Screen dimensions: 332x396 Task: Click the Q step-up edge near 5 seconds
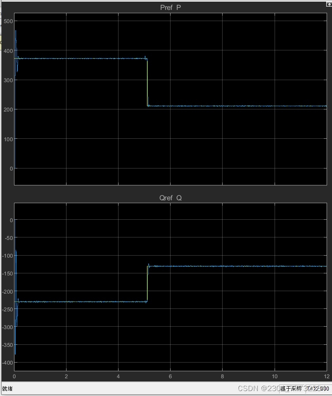tap(147, 284)
